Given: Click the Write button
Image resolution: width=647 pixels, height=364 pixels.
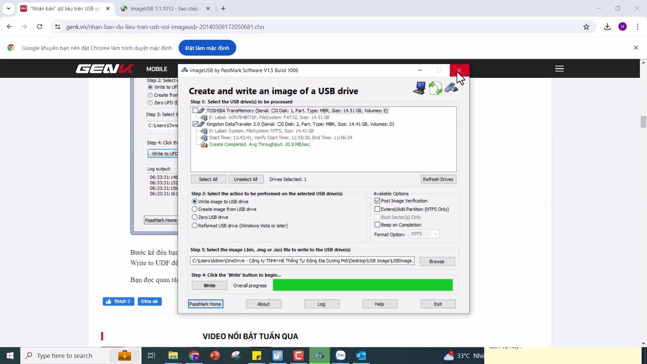Looking at the screenshot, I should pyautogui.click(x=209, y=286).
